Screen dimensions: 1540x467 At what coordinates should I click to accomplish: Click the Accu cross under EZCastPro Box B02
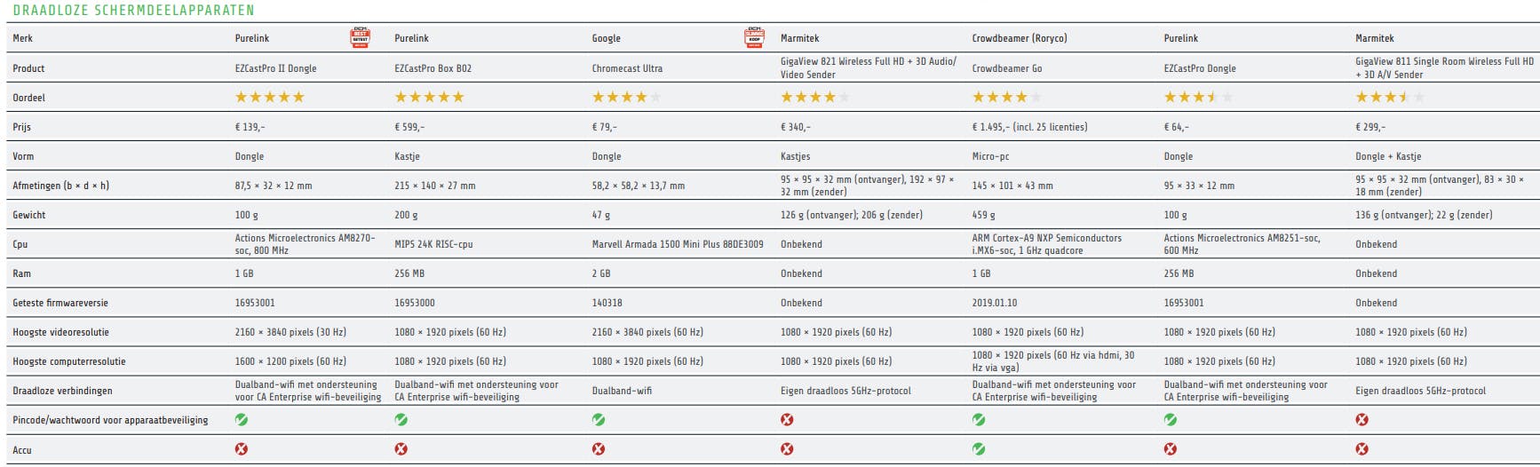401,449
